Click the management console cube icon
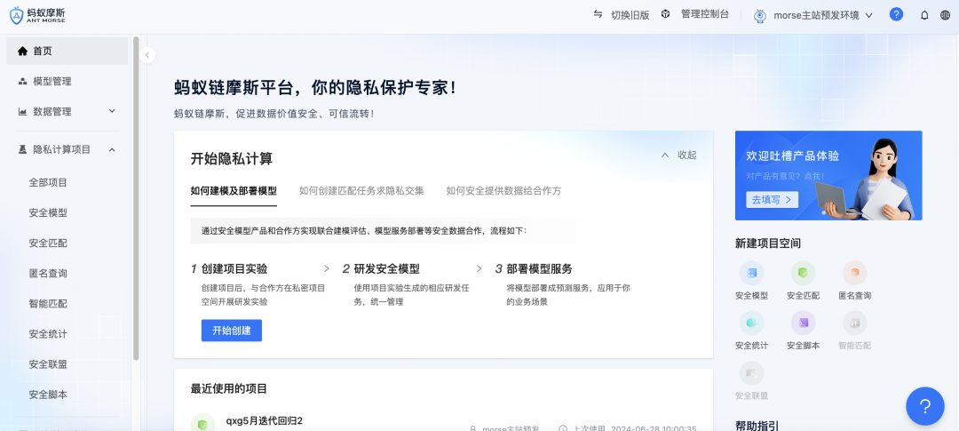This screenshot has height=431, width=959. [x=665, y=14]
